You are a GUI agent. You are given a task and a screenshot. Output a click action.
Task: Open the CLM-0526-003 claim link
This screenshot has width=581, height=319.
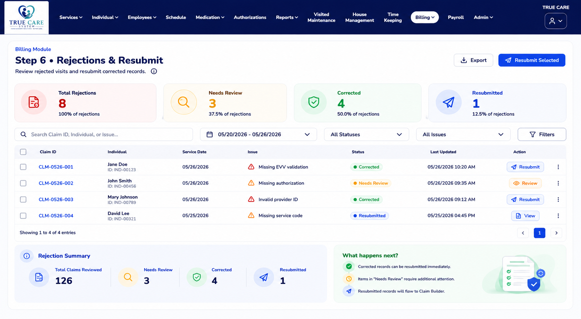(56, 200)
